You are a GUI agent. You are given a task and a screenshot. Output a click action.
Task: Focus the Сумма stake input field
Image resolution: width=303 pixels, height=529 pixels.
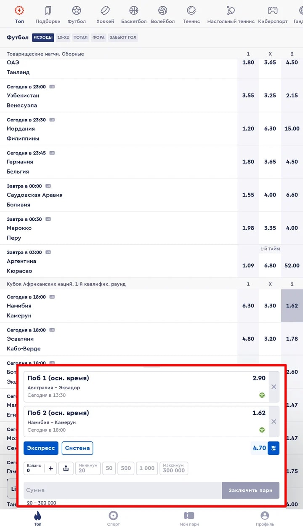[x=122, y=490]
